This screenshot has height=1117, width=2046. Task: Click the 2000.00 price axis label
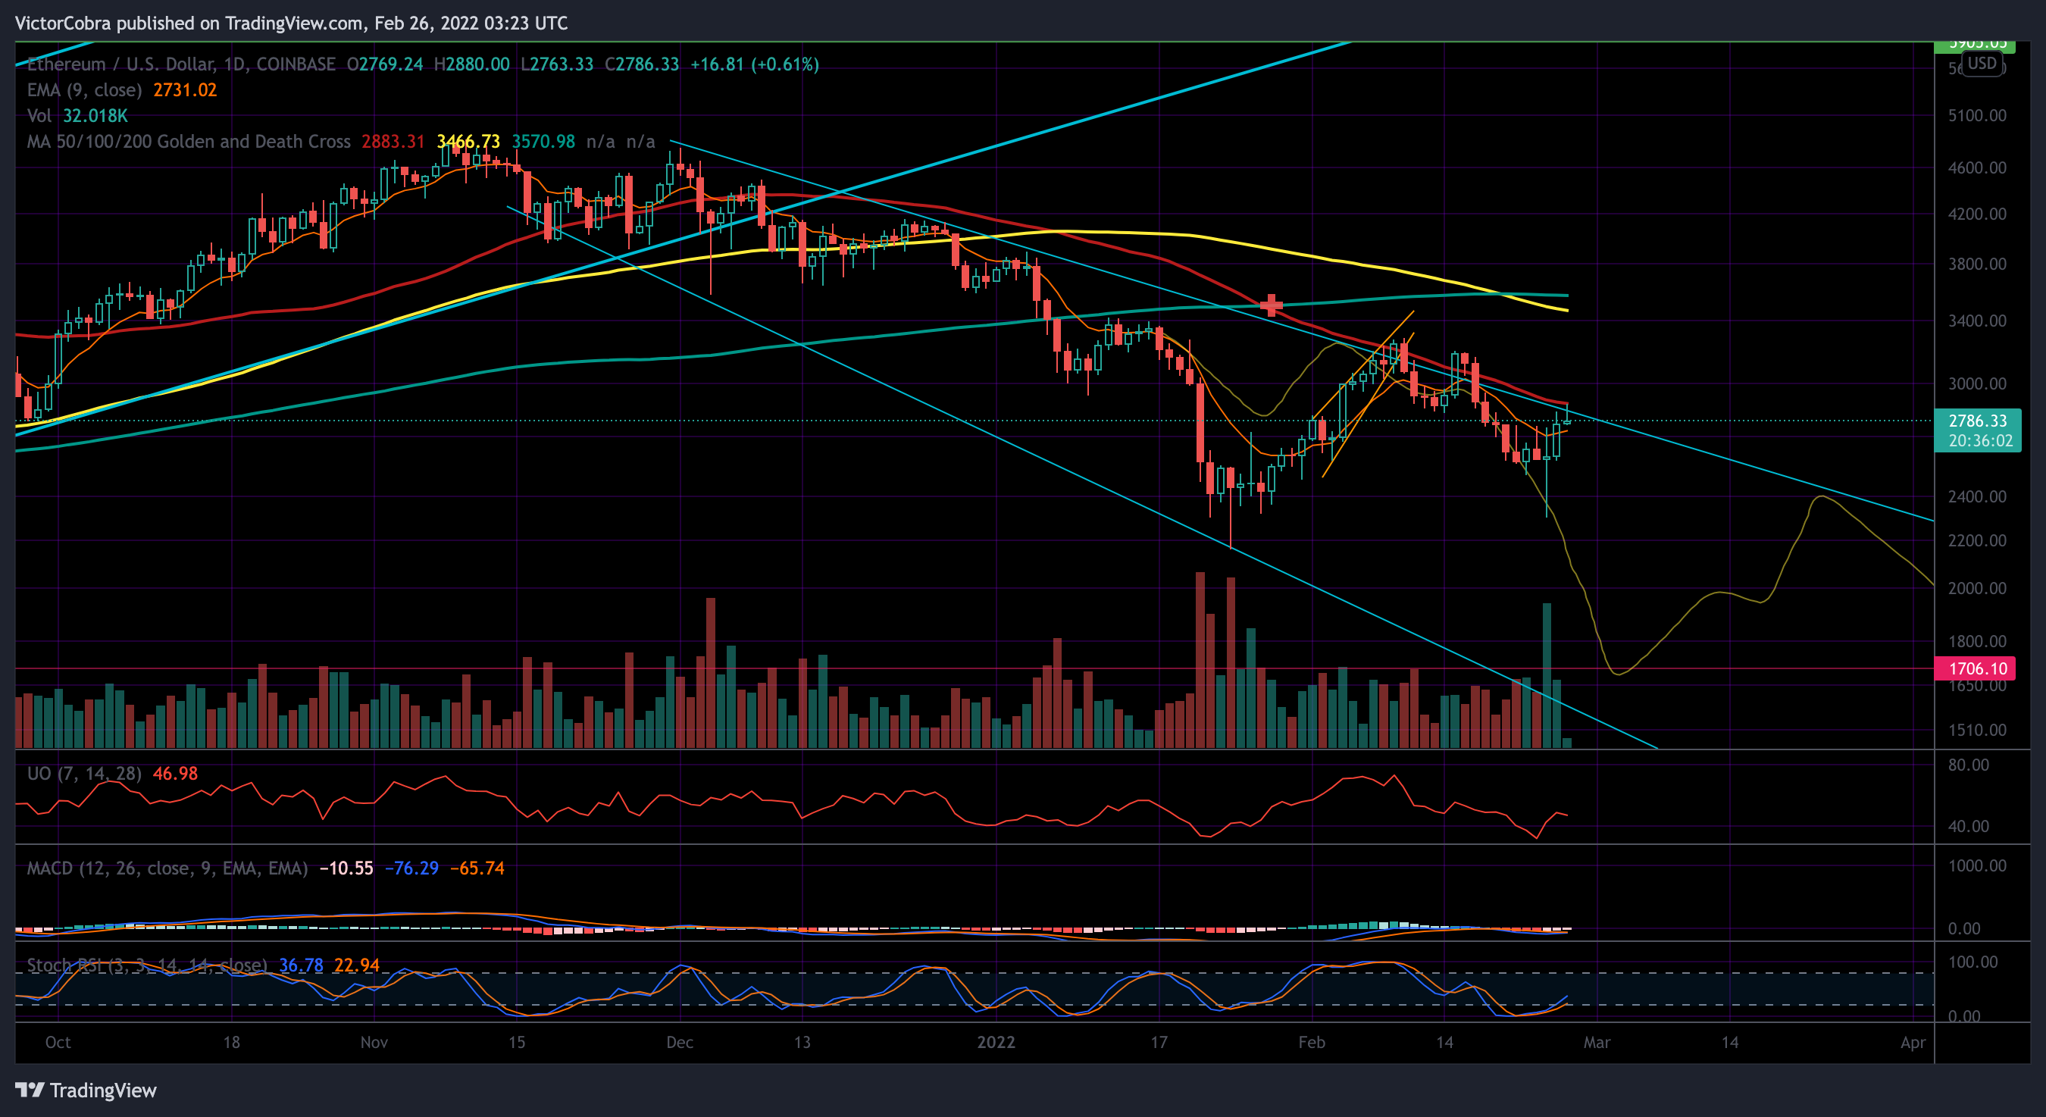[1977, 588]
